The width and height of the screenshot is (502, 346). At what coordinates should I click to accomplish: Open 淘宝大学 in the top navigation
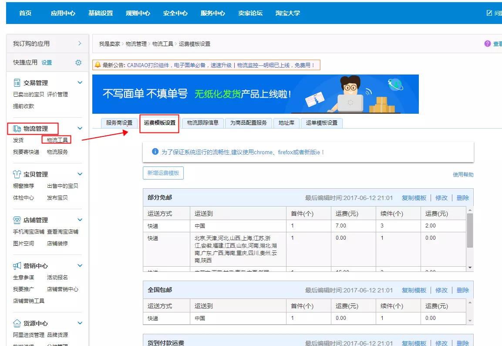(x=288, y=13)
